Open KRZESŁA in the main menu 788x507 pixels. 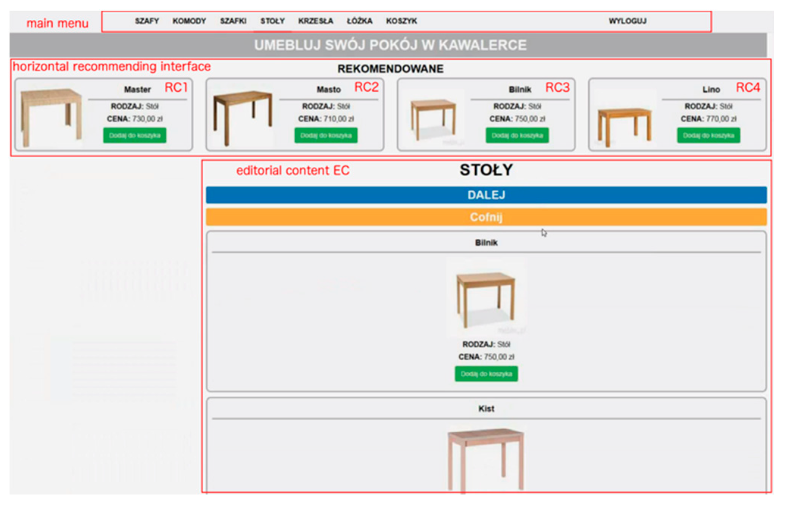point(315,21)
